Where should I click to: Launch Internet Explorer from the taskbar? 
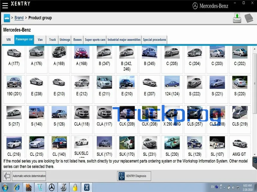(x=17, y=188)
